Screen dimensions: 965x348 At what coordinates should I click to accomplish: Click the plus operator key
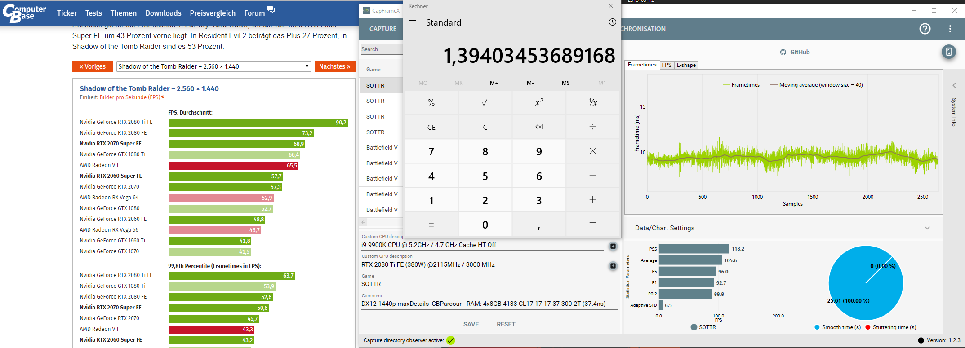click(x=592, y=200)
